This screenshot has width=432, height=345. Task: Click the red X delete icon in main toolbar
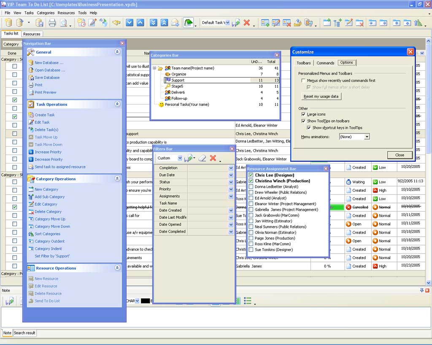point(247,23)
